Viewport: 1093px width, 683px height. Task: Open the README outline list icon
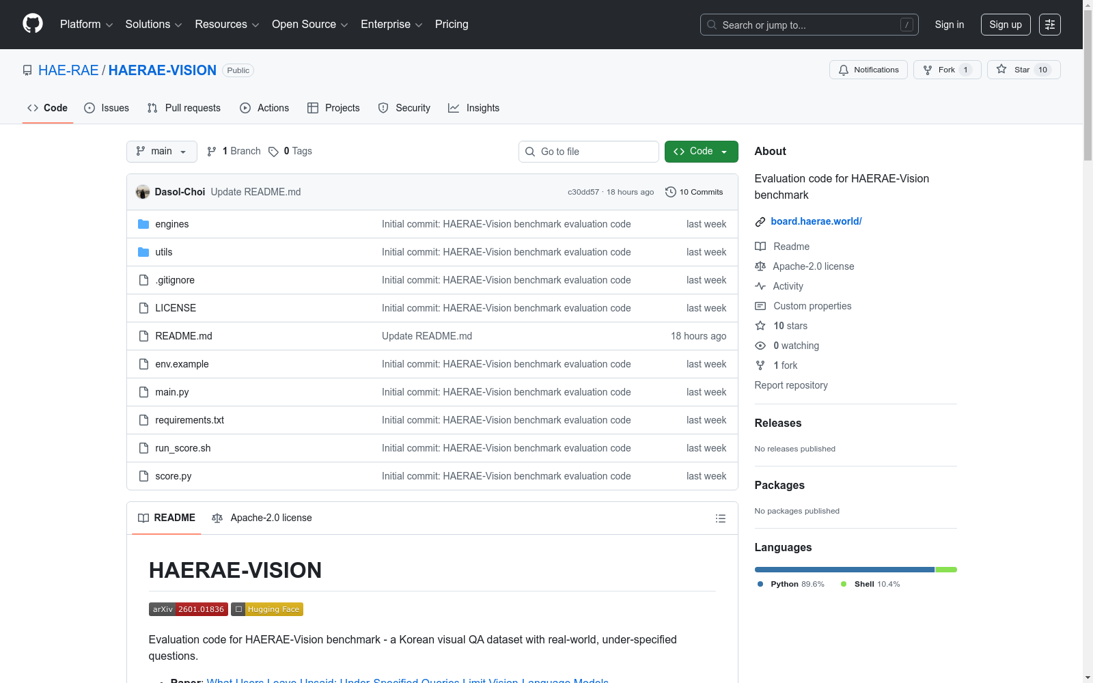point(720,518)
